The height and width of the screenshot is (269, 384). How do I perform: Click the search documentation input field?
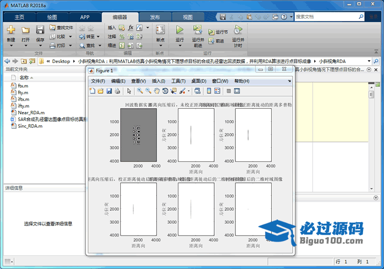pyautogui.click(x=325, y=17)
